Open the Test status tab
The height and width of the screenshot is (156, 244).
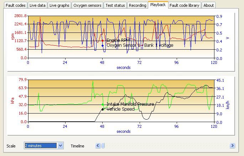pos(115,5)
